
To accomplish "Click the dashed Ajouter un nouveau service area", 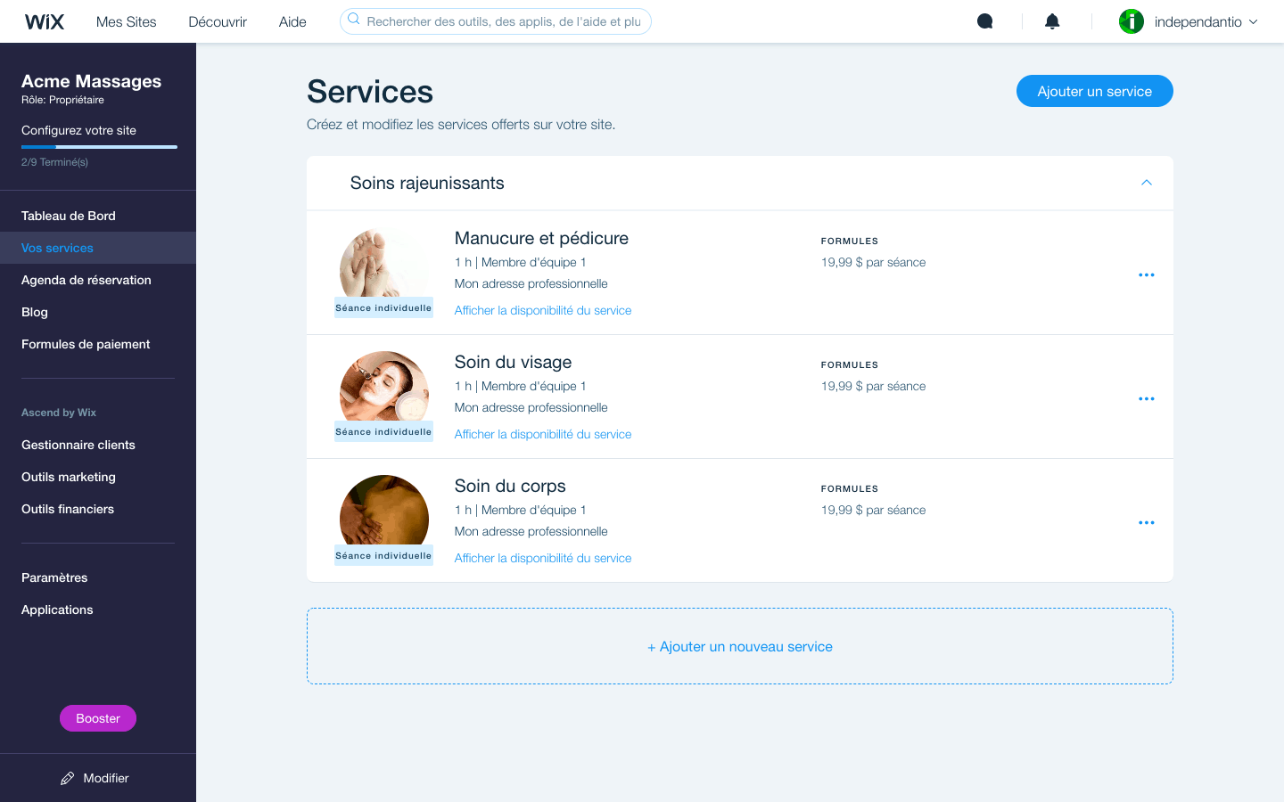I will [739, 646].
